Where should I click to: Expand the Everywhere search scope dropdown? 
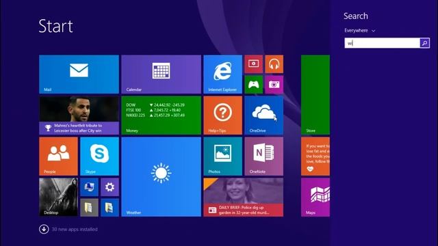point(359,30)
